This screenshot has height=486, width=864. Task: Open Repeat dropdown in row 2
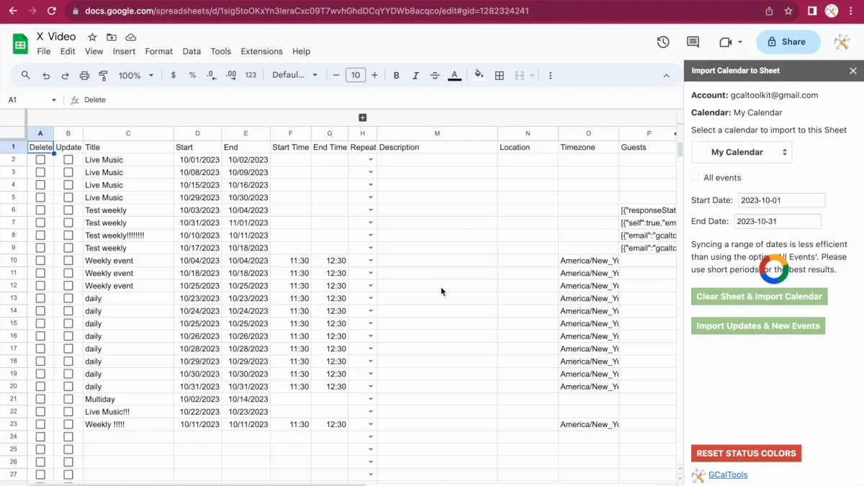coord(371,160)
